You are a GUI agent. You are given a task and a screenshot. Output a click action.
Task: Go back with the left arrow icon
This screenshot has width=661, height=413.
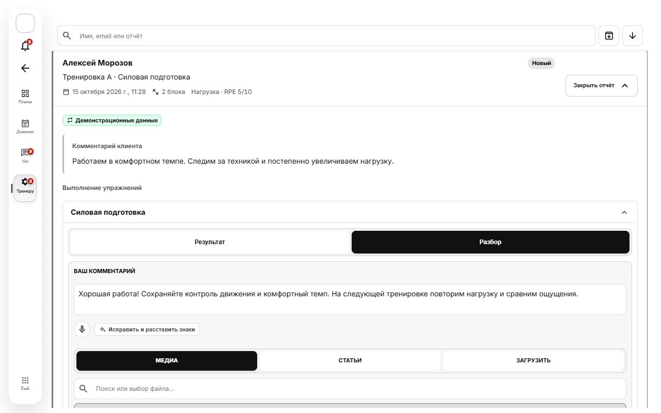point(25,68)
